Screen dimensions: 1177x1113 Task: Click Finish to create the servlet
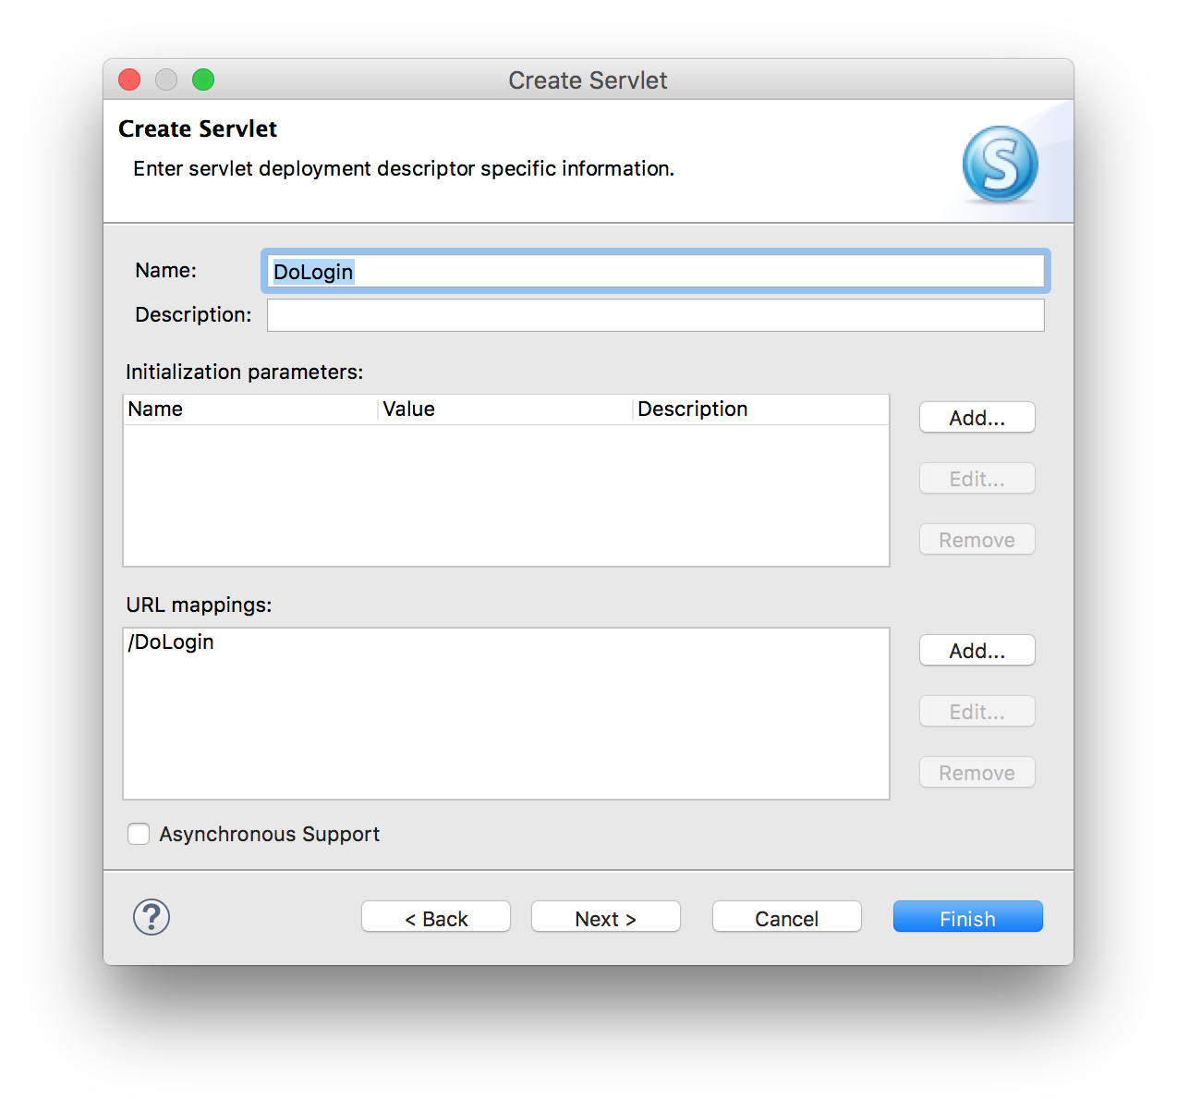(967, 917)
